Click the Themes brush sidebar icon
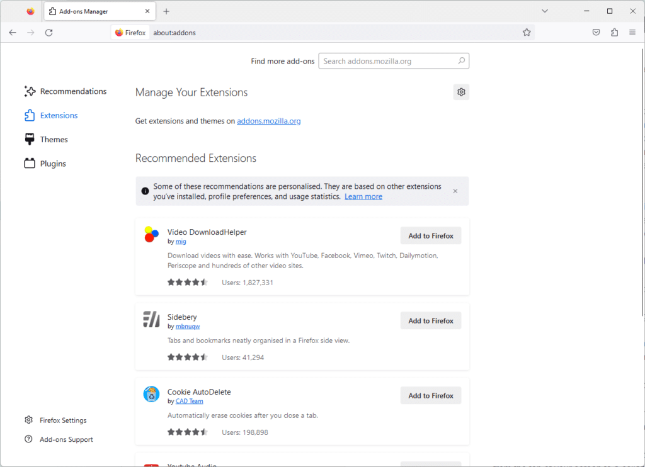The image size is (645, 467). pyautogui.click(x=30, y=139)
